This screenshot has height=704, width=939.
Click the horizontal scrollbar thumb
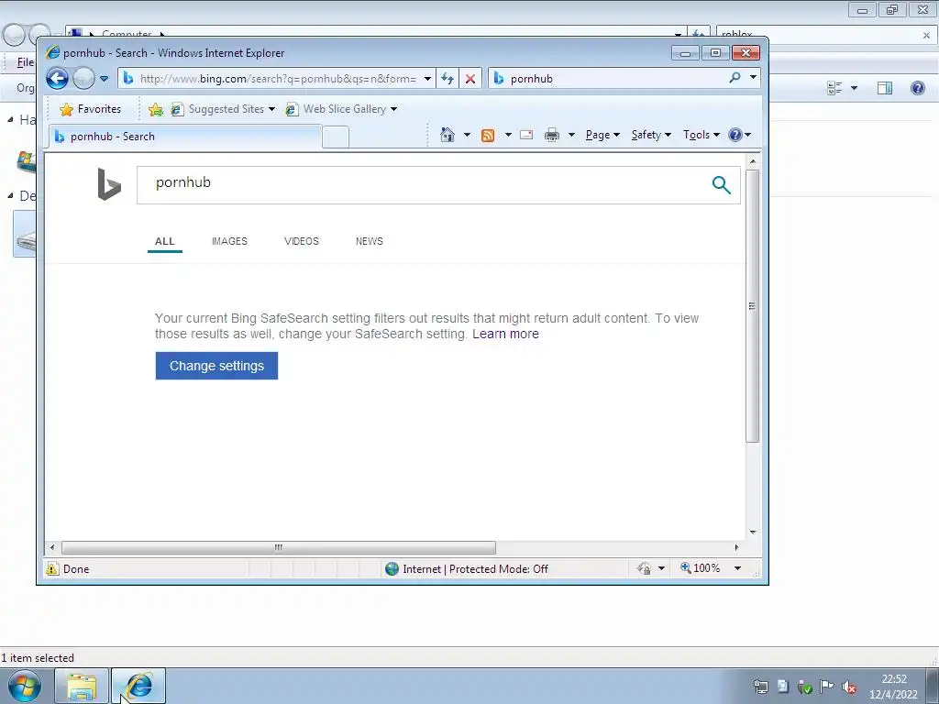(279, 547)
